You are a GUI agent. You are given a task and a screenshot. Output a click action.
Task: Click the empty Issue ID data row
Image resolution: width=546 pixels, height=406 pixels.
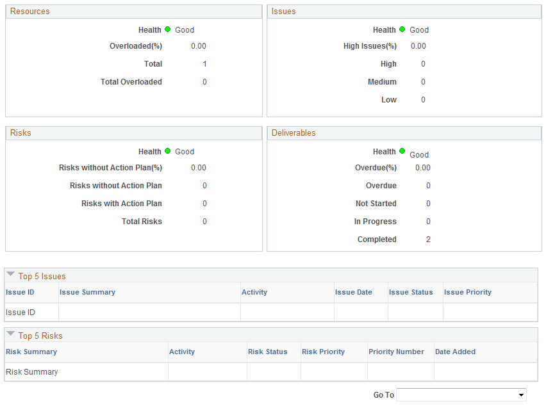21,313
